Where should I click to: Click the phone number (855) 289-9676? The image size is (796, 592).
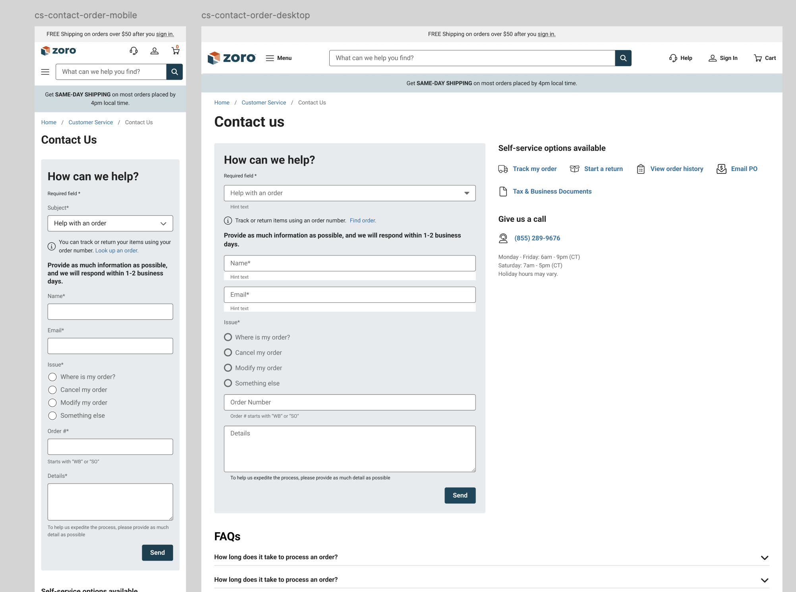537,238
